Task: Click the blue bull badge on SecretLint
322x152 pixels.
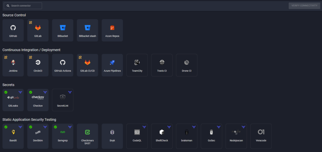Action: click(x=70, y=92)
